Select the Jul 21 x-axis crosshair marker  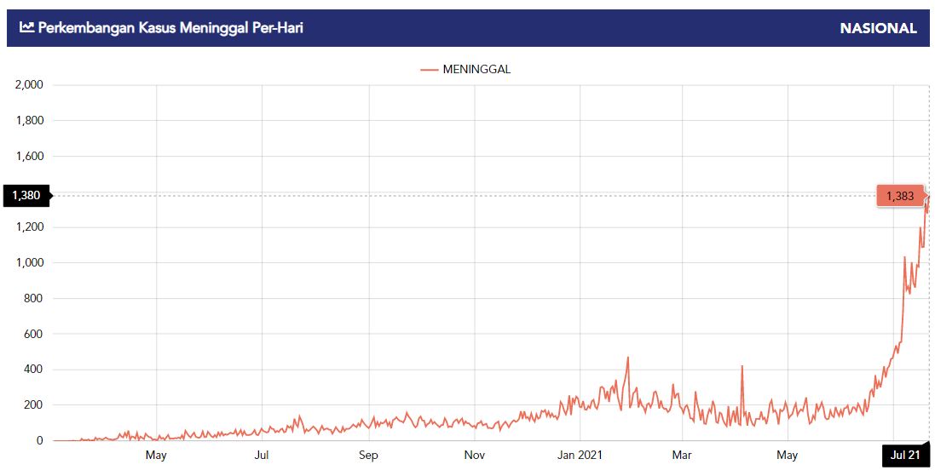point(905,456)
